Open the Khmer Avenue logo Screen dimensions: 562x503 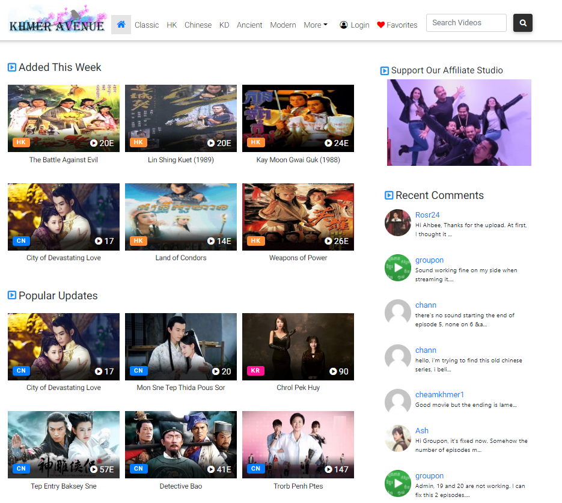57,19
